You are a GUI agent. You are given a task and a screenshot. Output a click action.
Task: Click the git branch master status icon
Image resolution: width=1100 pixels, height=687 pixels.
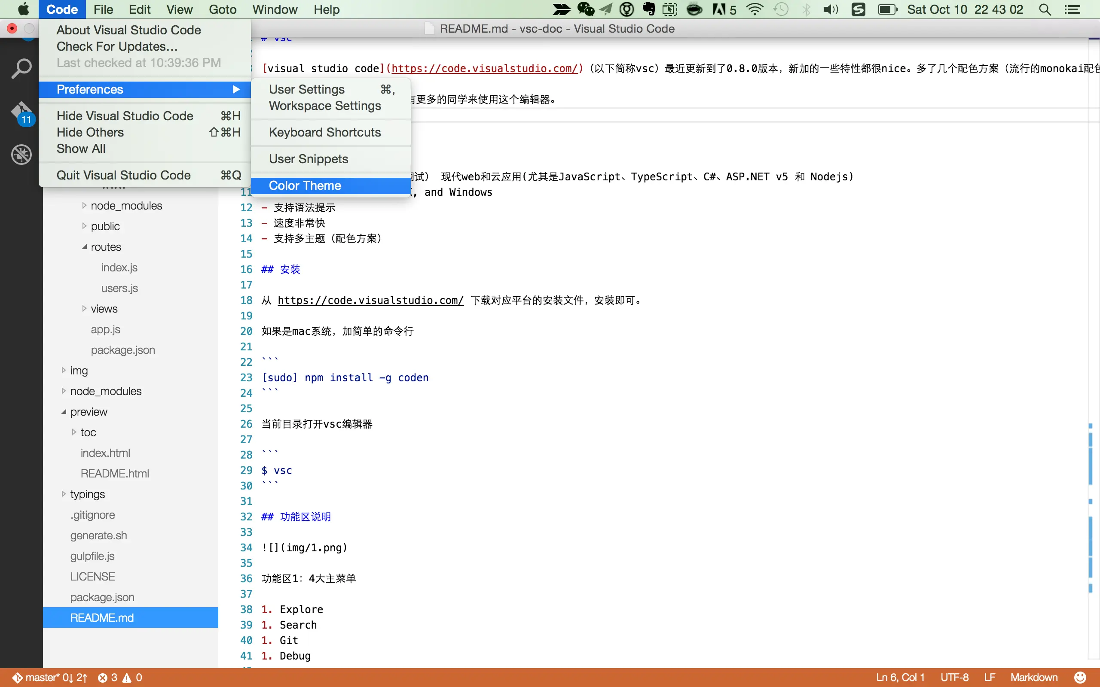tap(17, 678)
